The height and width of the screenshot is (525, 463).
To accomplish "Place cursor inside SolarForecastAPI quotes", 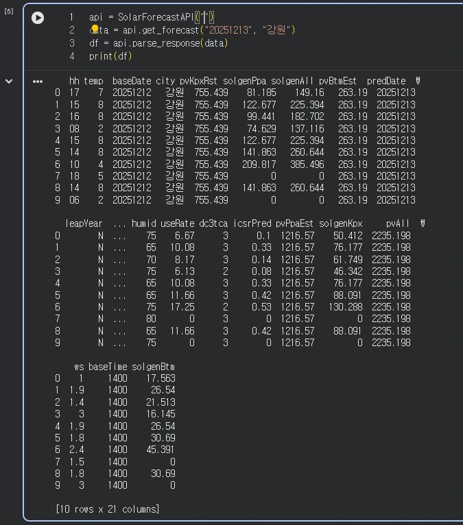I will point(204,16).
